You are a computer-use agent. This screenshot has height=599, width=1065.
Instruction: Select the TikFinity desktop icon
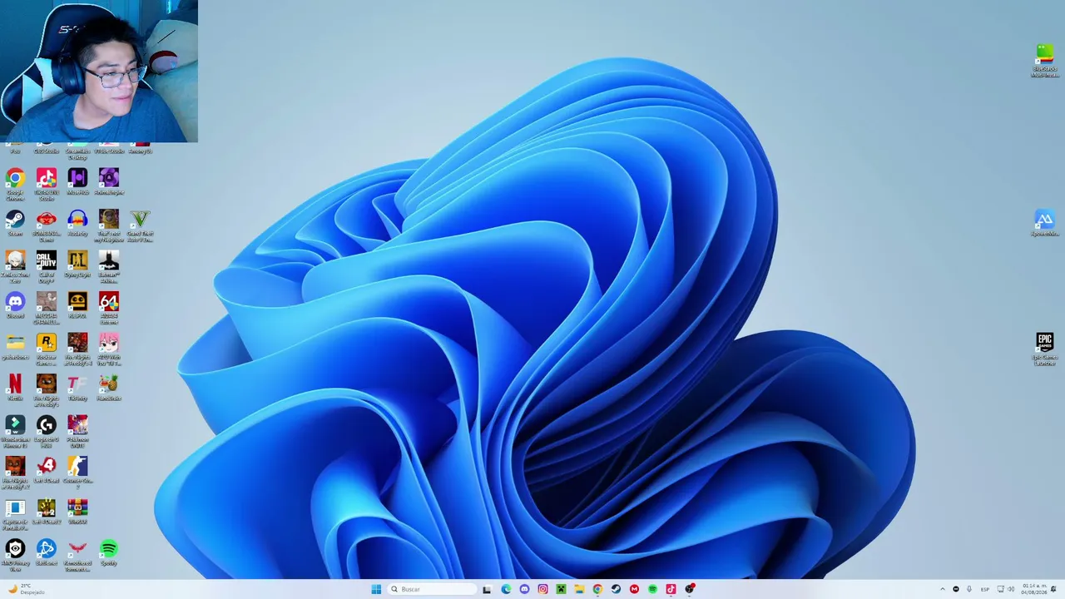pos(77,387)
